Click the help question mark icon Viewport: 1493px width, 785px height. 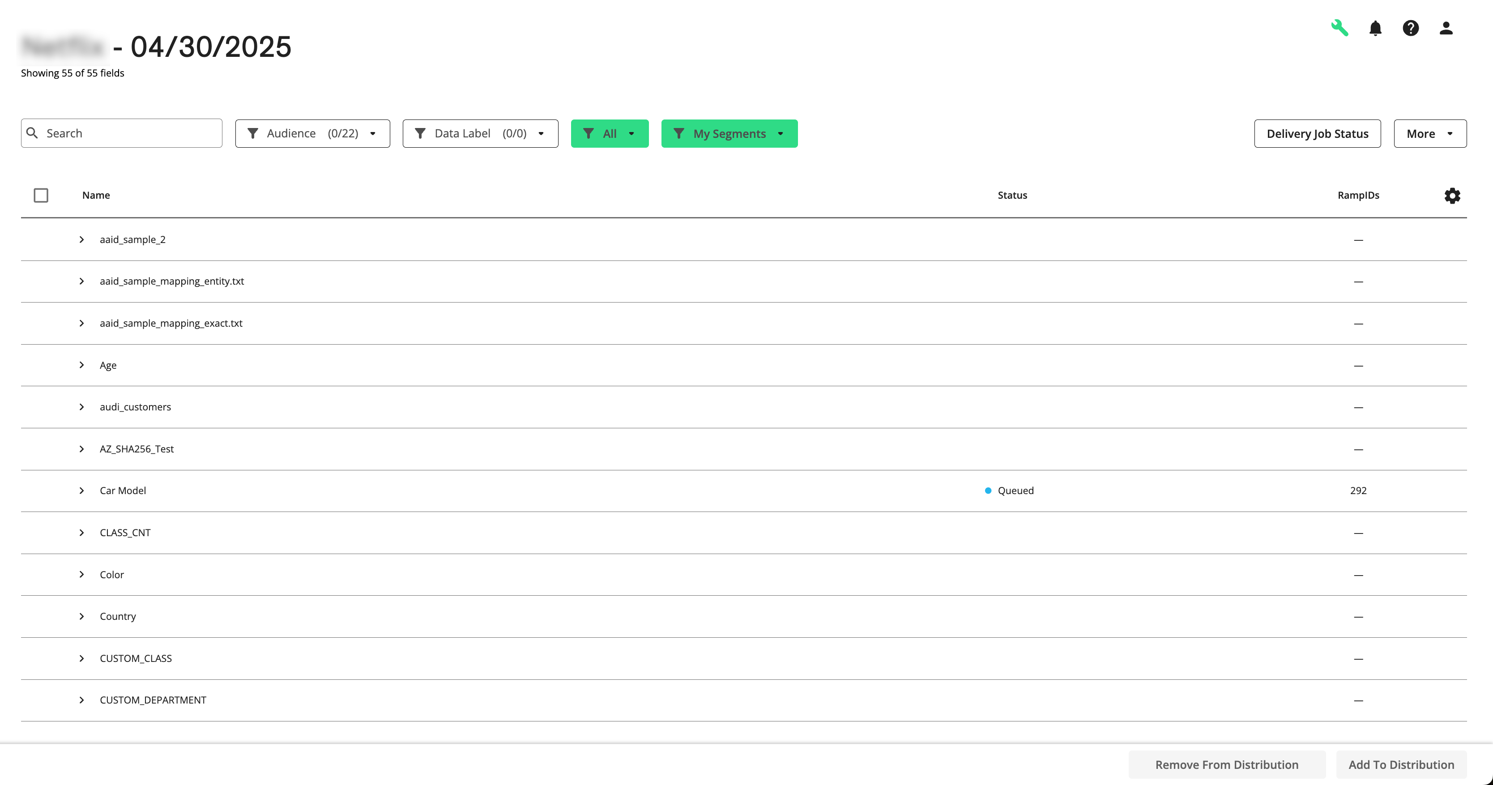(x=1411, y=28)
